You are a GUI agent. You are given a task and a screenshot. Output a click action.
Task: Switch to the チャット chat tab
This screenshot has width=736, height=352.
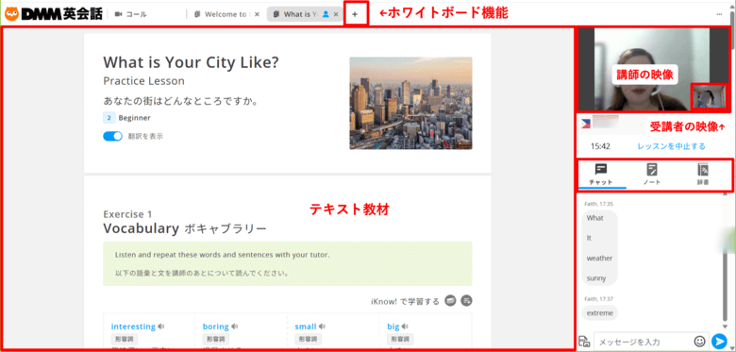tap(601, 175)
